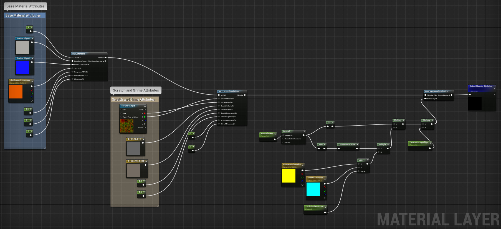Image resolution: width=501 pixels, height=229 pixels.
Task: Expand the ConstantBiasScale node preview arrow
Action: [357, 145]
